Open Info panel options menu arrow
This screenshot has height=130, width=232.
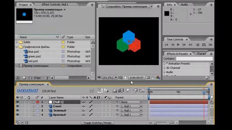[211, 5]
